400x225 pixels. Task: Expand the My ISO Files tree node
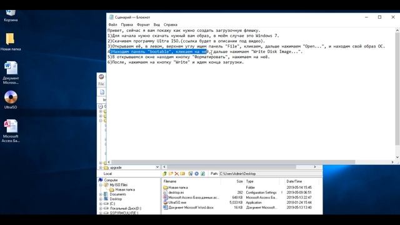[x=101, y=185]
